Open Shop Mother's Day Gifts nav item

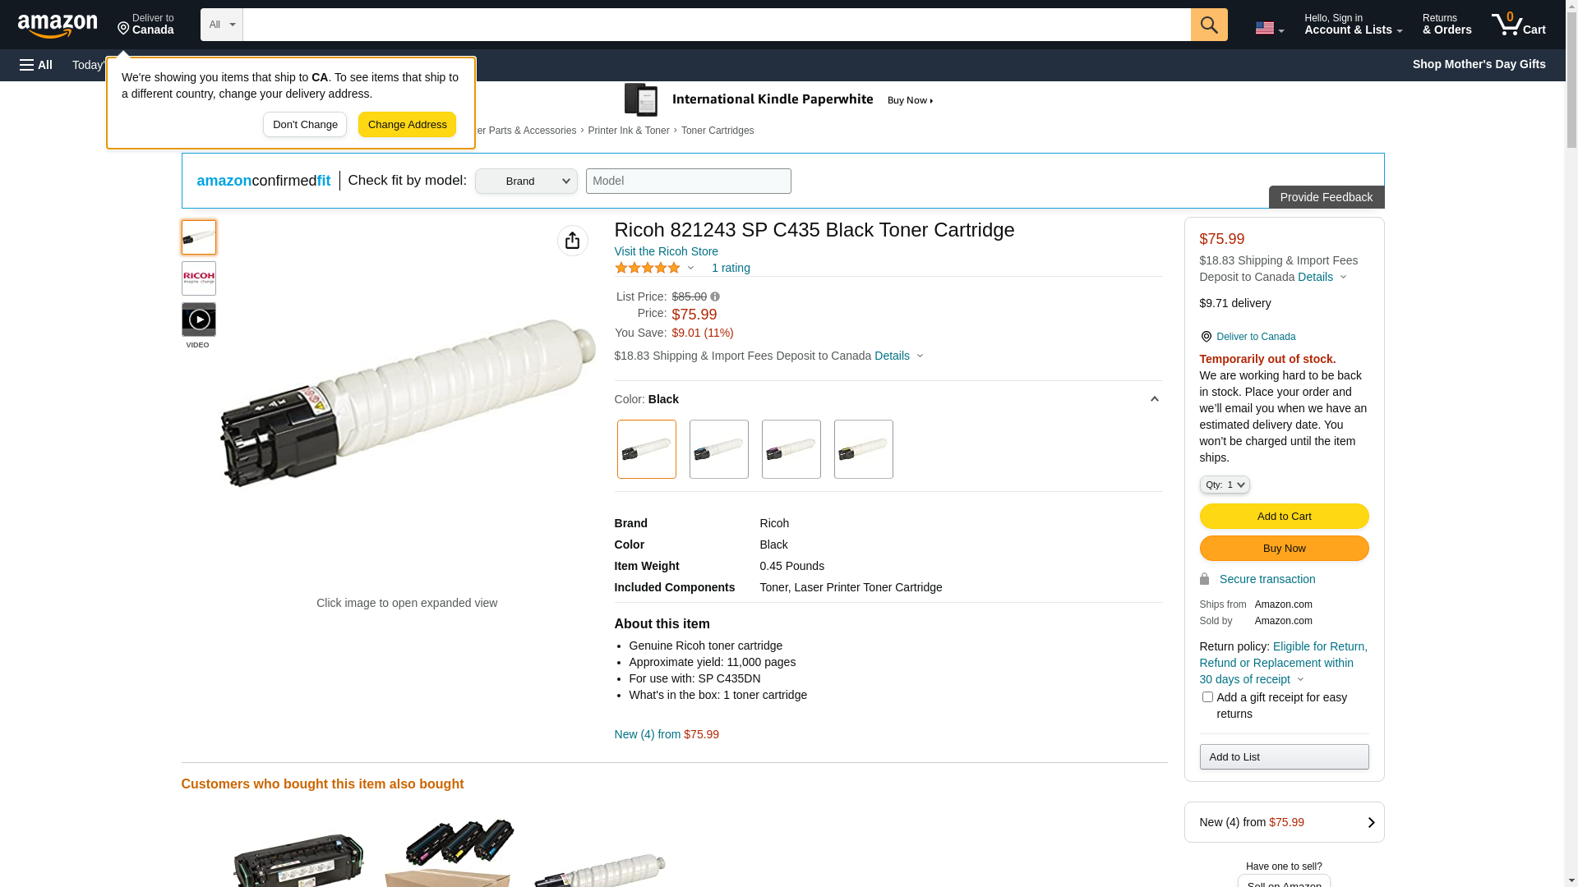(1479, 64)
